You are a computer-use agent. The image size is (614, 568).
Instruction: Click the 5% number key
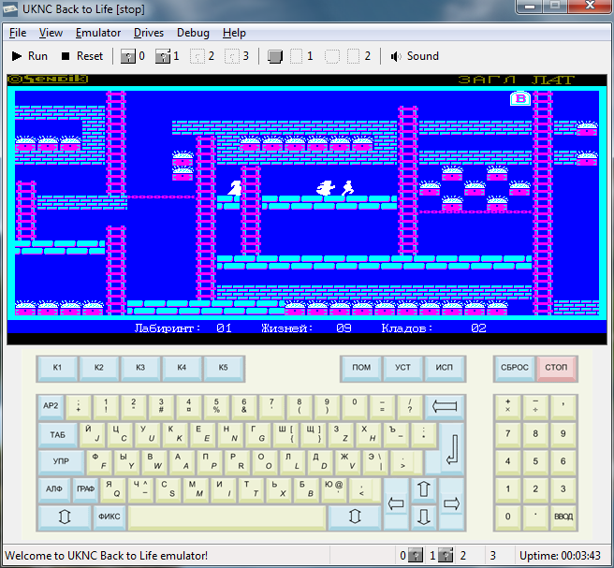216,406
